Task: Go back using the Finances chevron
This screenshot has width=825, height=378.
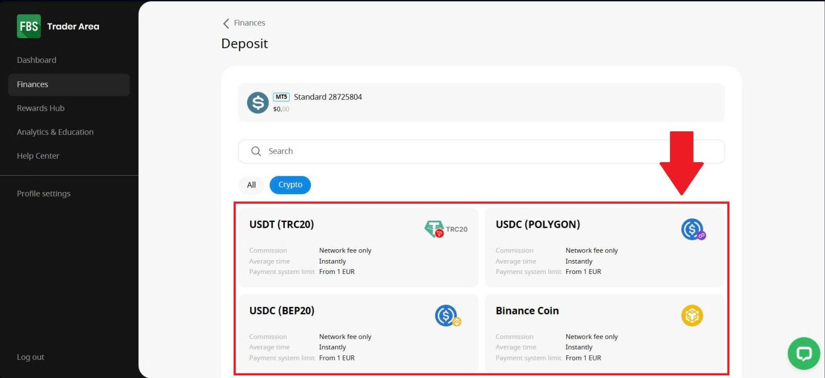Action: [x=226, y=23]
